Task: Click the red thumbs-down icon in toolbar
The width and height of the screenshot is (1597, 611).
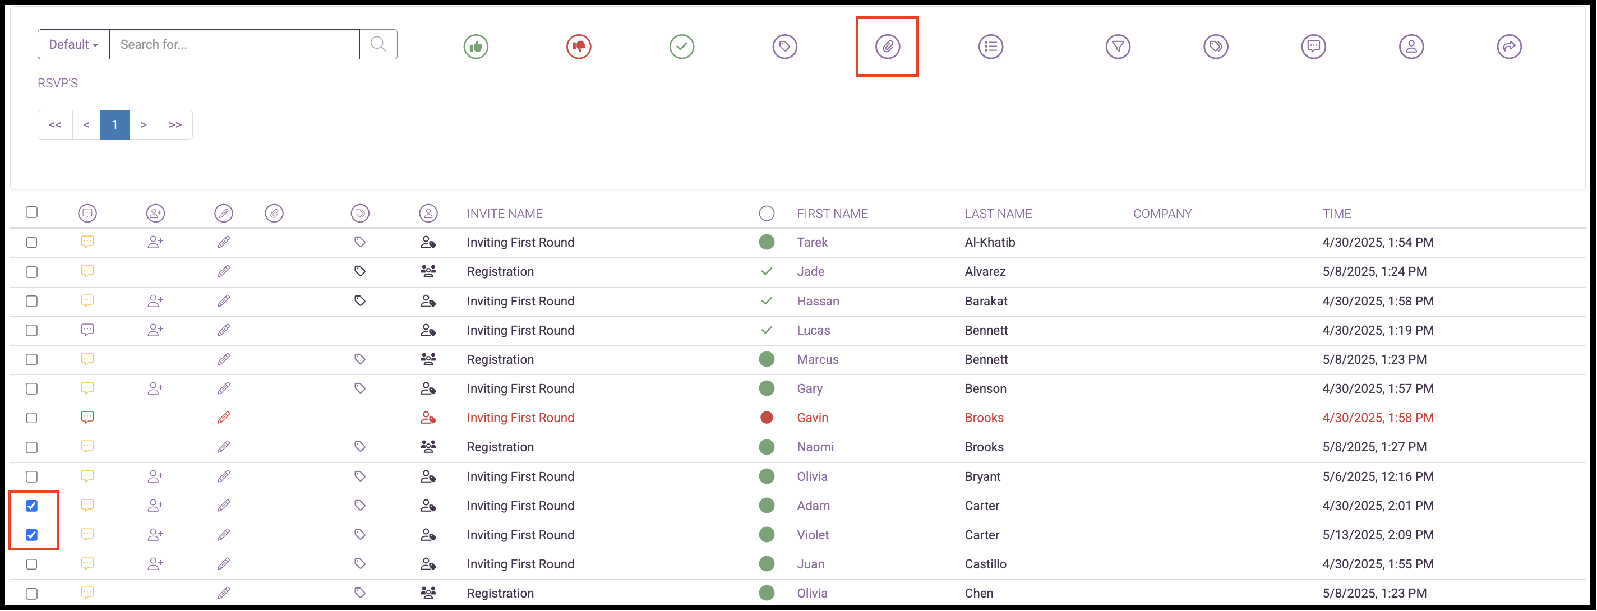Action: pyautogui.click(x=579, y=47)
